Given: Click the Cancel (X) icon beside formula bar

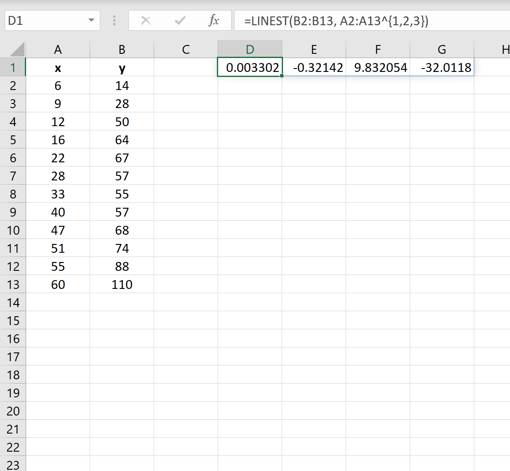Looking at the screenshot, I should coord(146,21).
